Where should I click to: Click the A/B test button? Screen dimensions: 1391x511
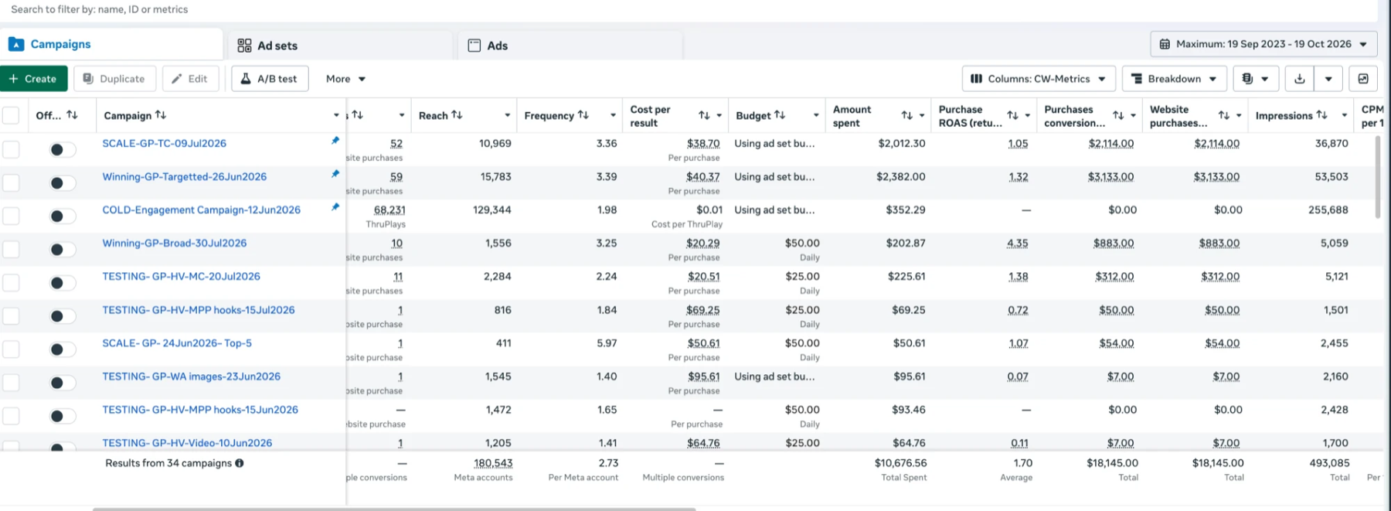tap(270, 79)
